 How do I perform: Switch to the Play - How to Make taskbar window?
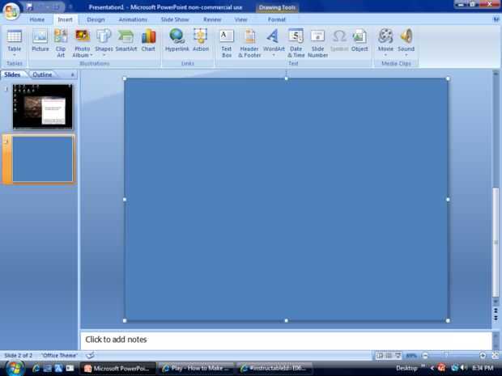pos(196,369)
